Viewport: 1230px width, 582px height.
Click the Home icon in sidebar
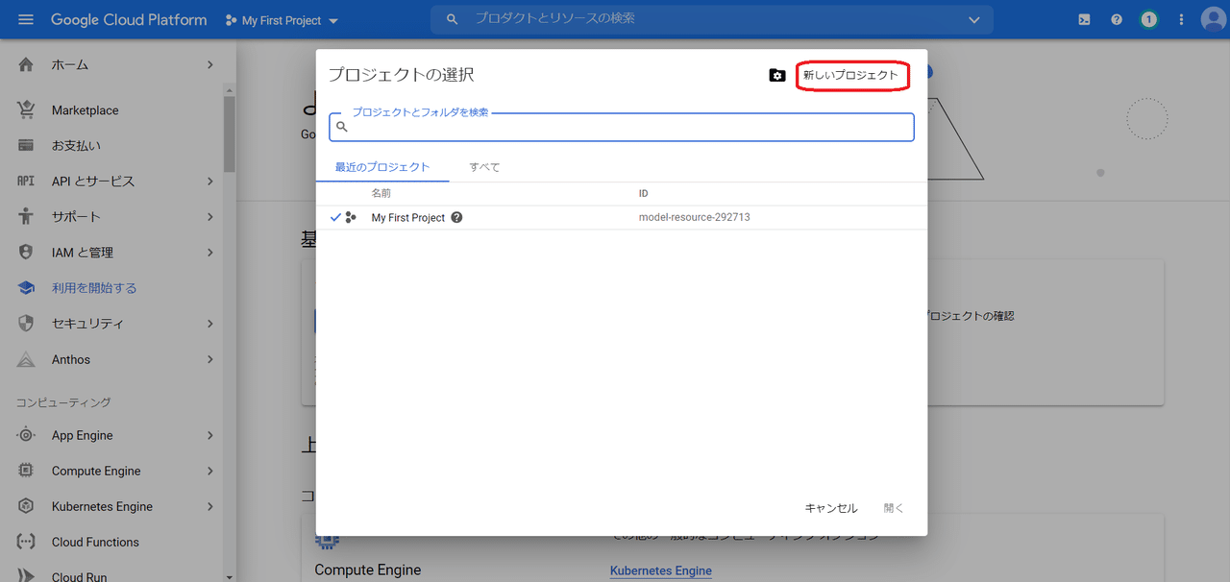pyautogui.click(x=26, y=64)
